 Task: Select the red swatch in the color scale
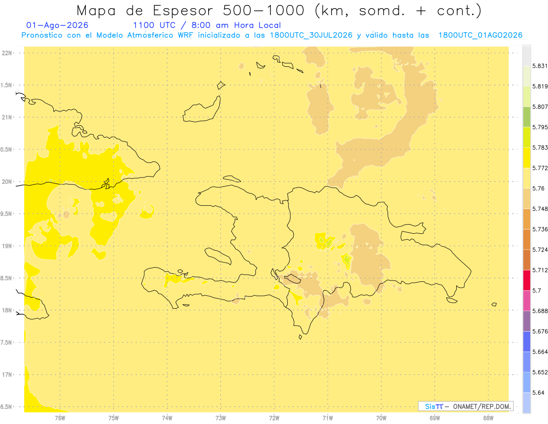click(527, 280)
